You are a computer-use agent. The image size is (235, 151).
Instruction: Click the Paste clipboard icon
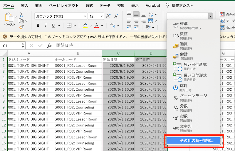click(x=9, y=17)
